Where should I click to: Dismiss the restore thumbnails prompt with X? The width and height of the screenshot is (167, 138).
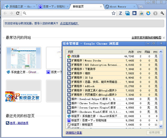164,38
